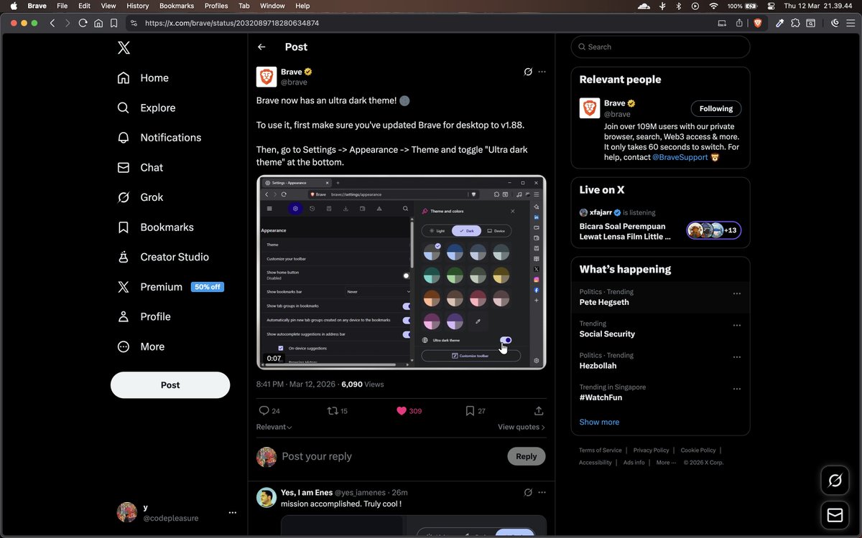
Task: Open Explore from the sidebar
Action: 147,108
